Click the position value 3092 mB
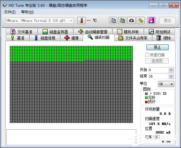The width and height of the screenshot is (181, 148). [x=163, y=132]
